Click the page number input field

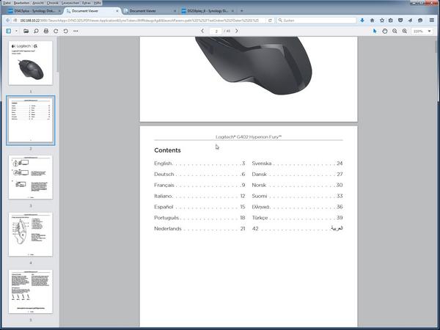(216, 31)
